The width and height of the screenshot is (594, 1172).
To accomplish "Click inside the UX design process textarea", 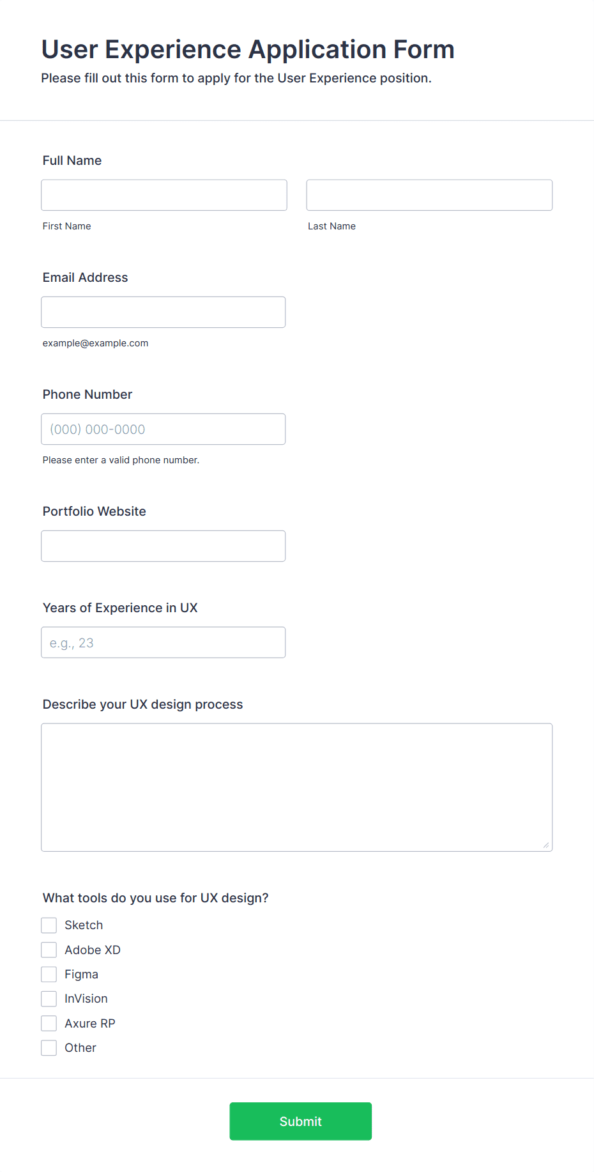I will 297,787.
